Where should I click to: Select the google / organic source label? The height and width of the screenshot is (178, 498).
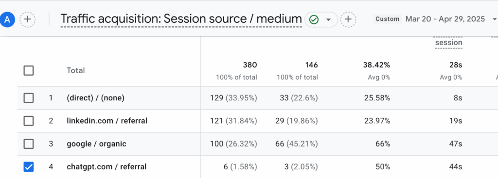point(97,144)
